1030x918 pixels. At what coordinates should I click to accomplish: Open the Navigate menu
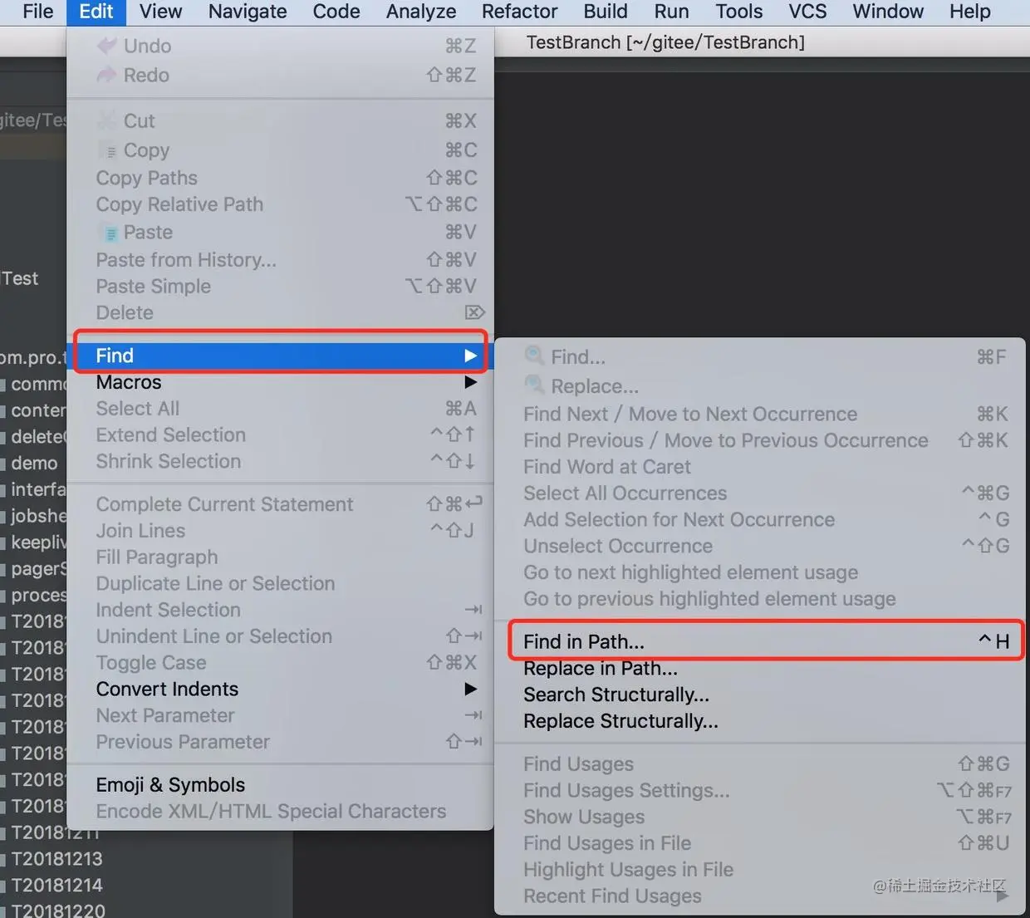pos(248,12)
